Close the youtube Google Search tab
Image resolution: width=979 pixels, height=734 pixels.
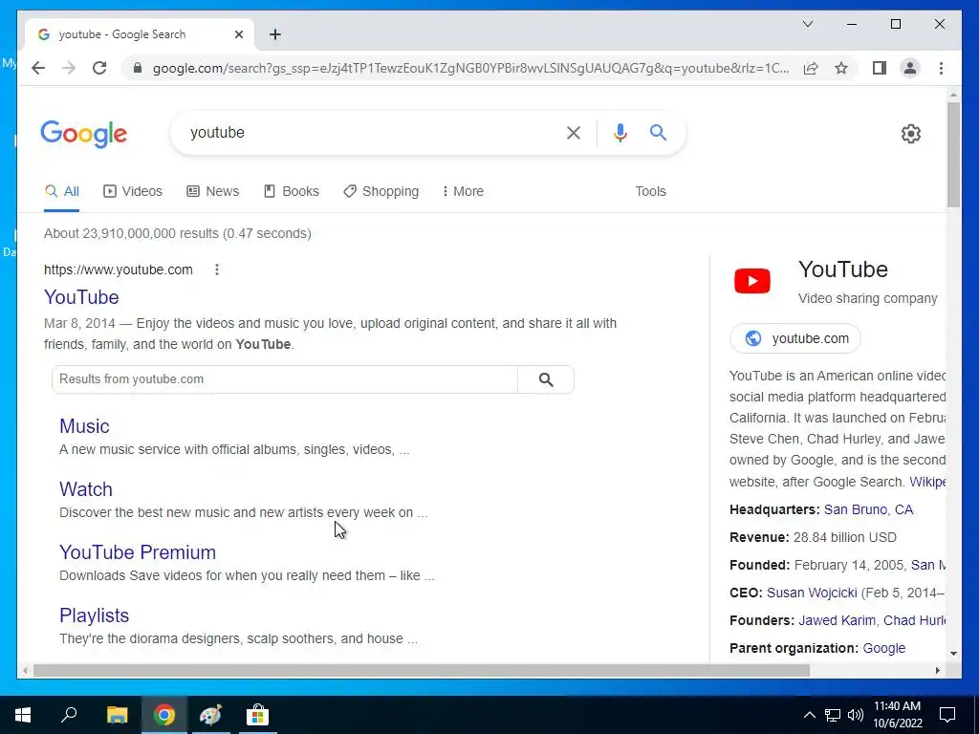pyautogui.click(x=238, y=34)
